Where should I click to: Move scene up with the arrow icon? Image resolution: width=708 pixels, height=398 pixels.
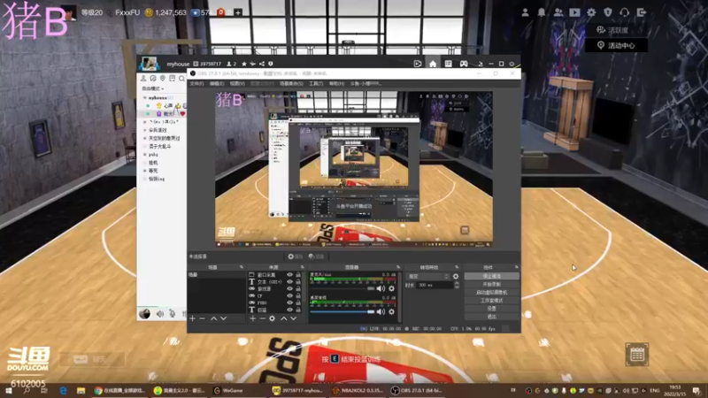(x=213, y=318)
